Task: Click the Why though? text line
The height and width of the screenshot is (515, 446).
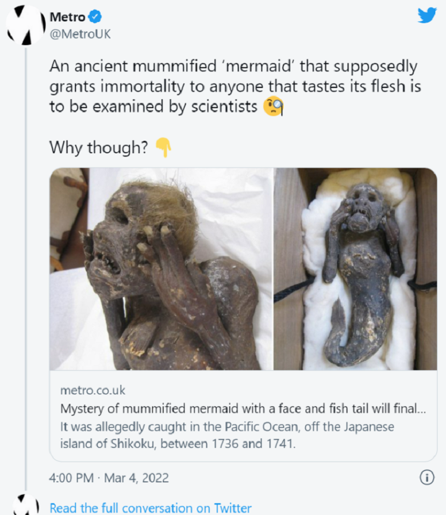Action: 98,148
